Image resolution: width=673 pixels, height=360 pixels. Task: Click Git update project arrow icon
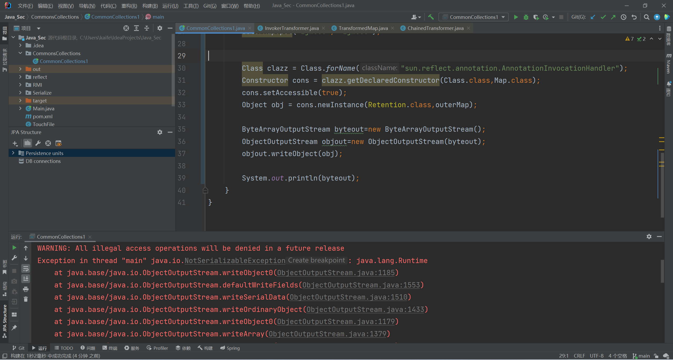pos(593,17)
